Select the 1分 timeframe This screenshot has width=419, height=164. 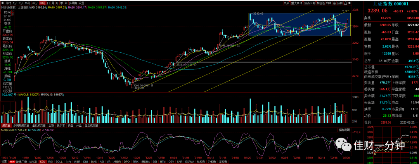point(15,3)
